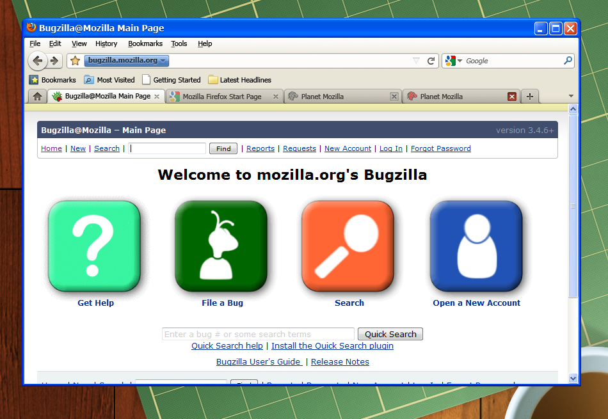The width and height of the screenshot is (608, 419).
Task: Click the magnifier icon in Google search box
Action: click(x=568, y=61)
